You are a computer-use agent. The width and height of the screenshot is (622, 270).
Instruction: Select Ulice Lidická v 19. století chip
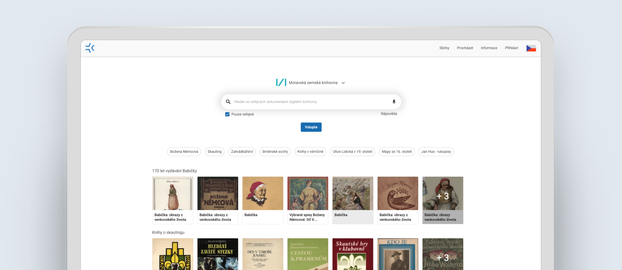[353, 152]
